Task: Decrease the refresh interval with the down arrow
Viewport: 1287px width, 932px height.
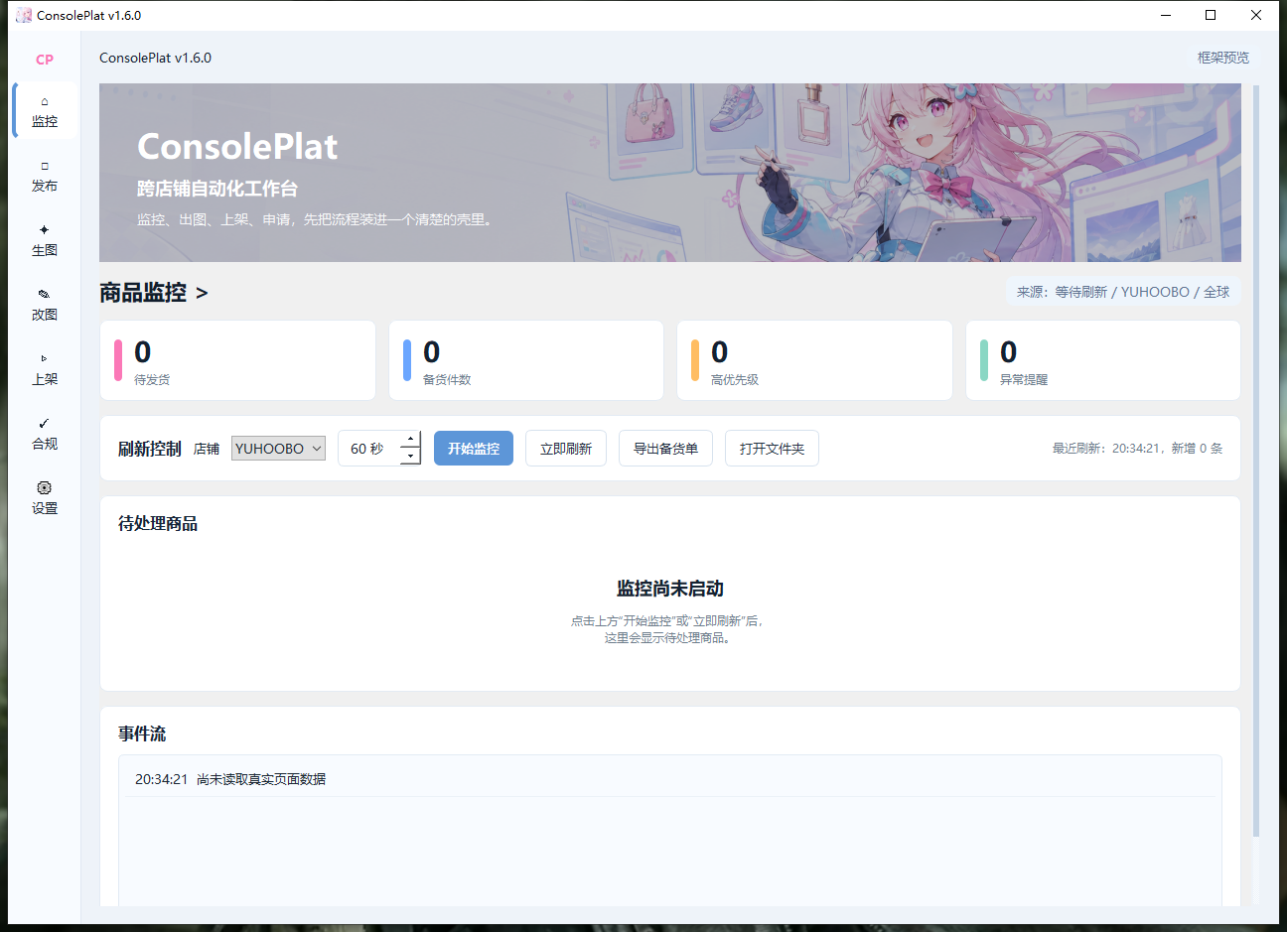Action: [x=411, y=457]
